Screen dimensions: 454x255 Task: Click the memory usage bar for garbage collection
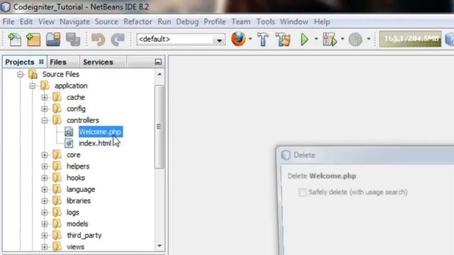tap(410, 39)
